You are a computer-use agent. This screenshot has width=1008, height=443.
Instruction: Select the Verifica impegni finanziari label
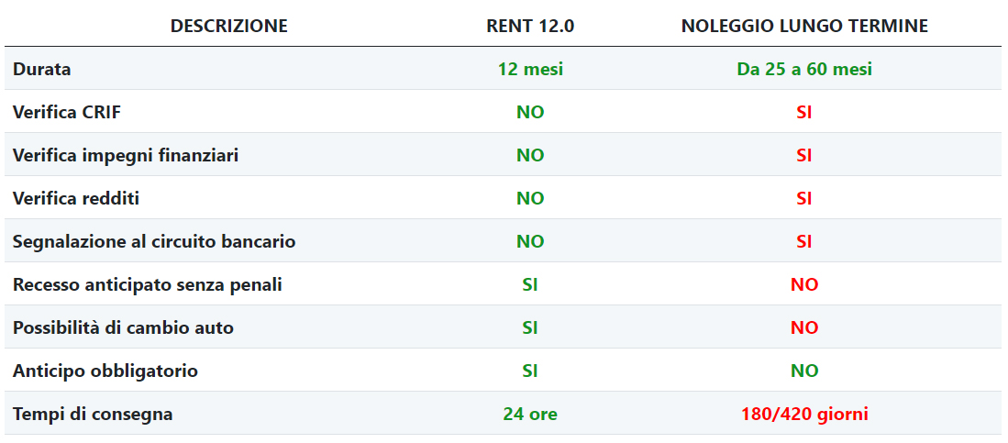pyautogui.click(x=126, y=155)
